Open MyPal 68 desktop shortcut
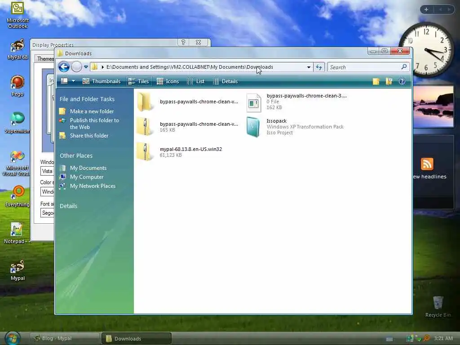460x345 pixels. (x=18, y=50)
